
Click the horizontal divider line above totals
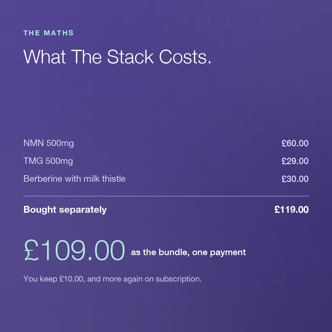(x=166, y=196)
